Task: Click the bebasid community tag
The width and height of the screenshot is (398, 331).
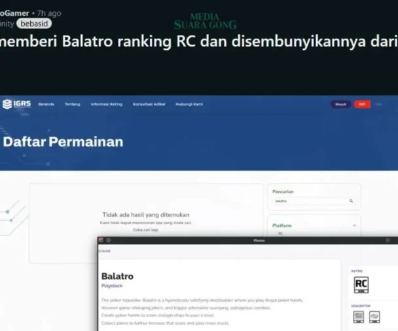Action: 34,24
